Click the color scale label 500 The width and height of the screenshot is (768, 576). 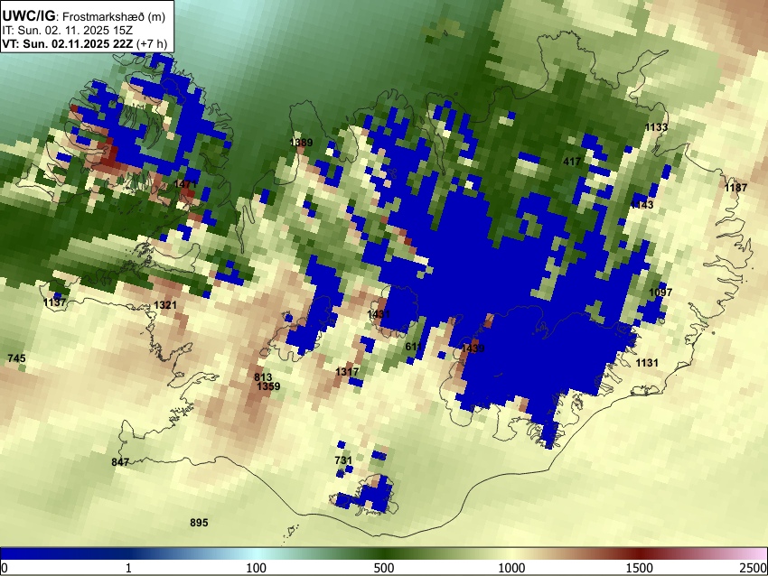(x=384, y=568)
